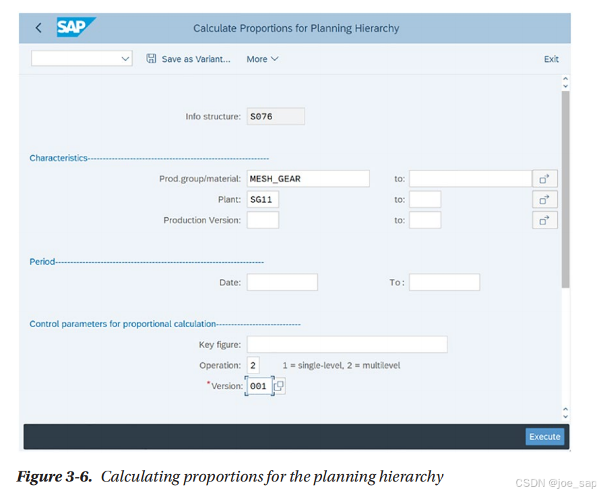Click the Operation label
Image resolution: width=599 pixels, height=493 pixels.
point(220,366)
